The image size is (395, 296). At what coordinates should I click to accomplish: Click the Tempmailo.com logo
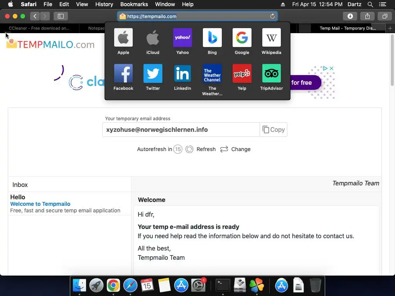pyautogui.click(x=51, y=44)
